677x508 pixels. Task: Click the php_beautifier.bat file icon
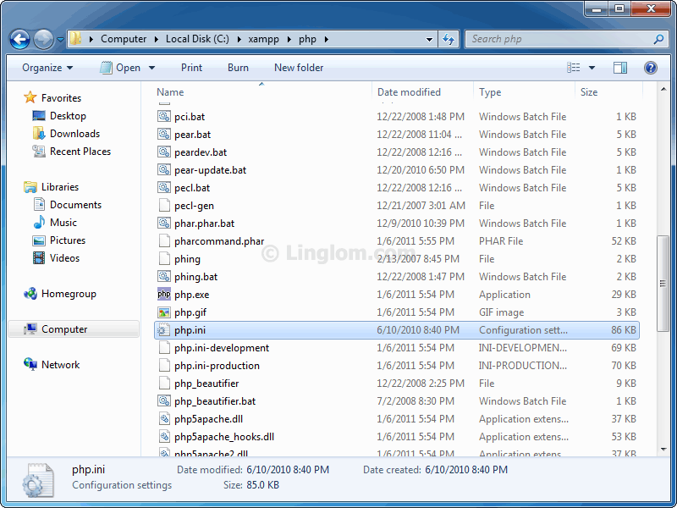coord(164,400)
